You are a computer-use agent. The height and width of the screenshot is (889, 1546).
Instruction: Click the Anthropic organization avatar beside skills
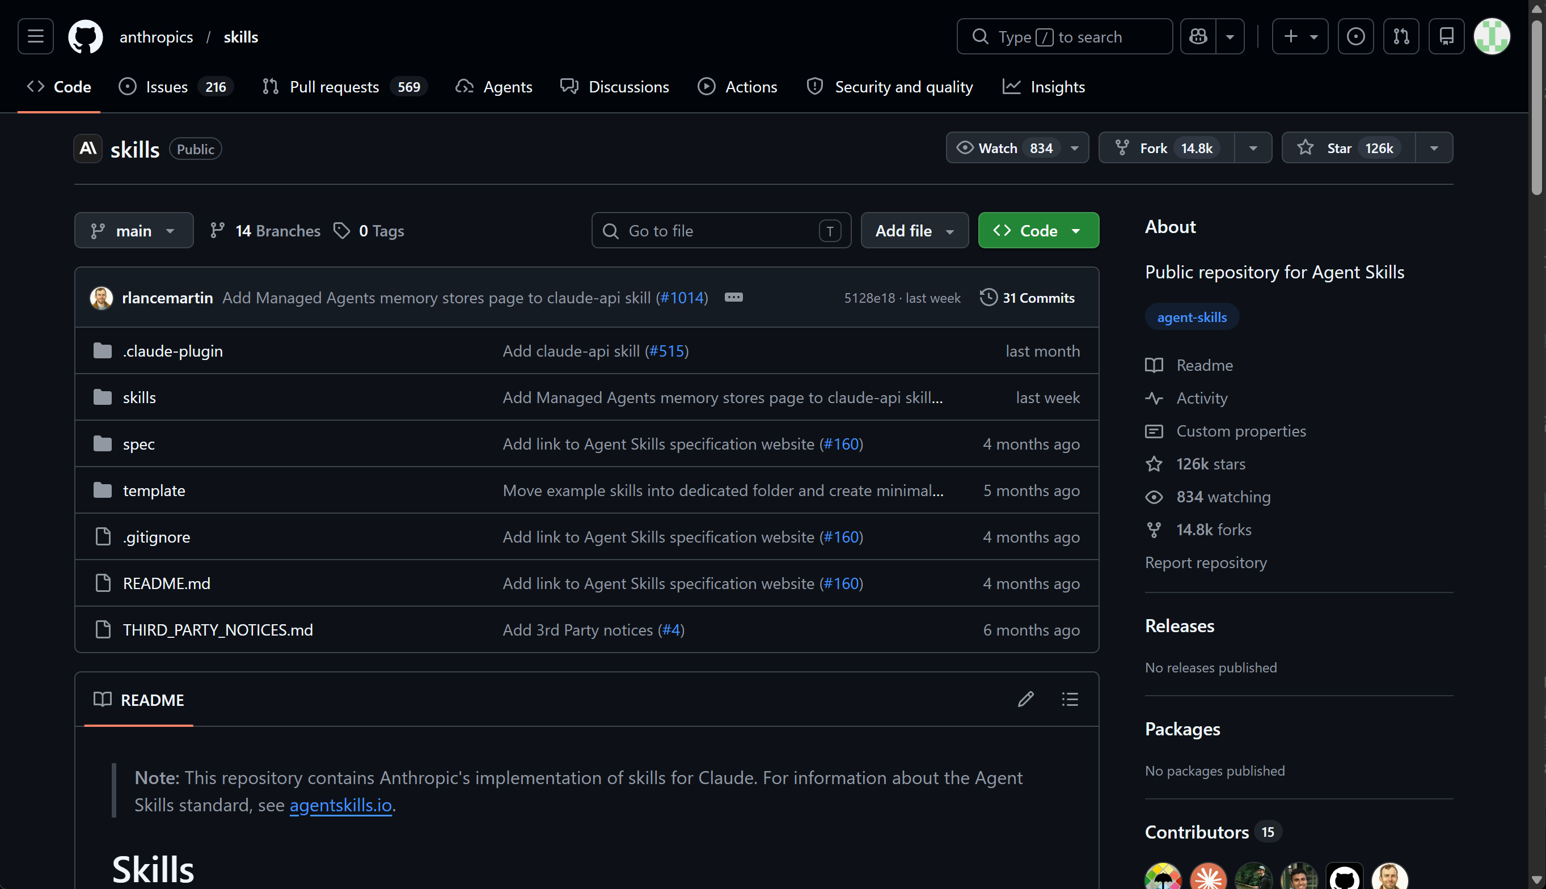(x=88, y=149)
